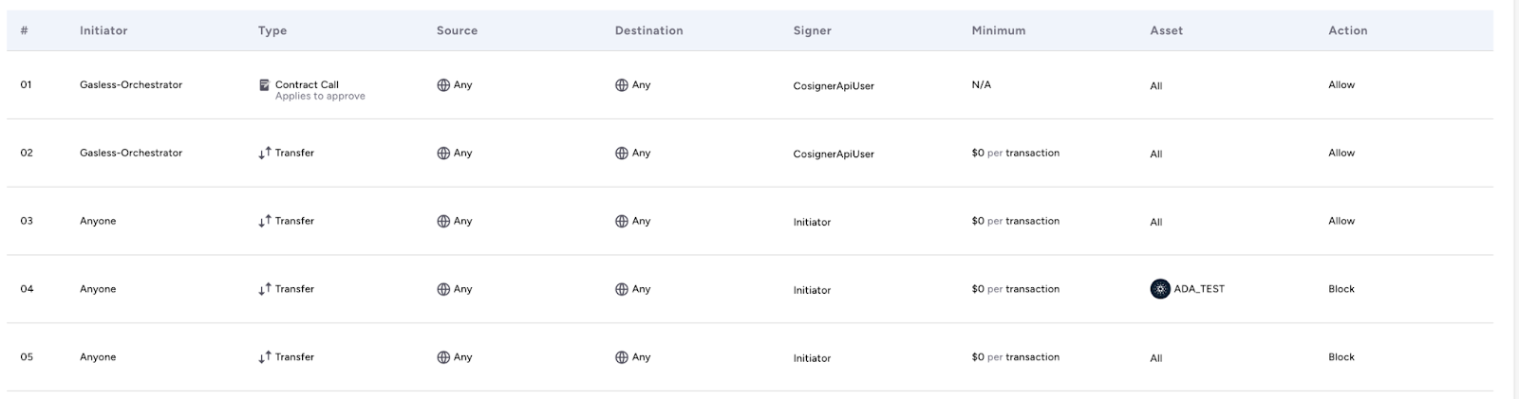
Task: Click the Transfer arrows icon in rule 02
Action: click(x=265, y=153)
